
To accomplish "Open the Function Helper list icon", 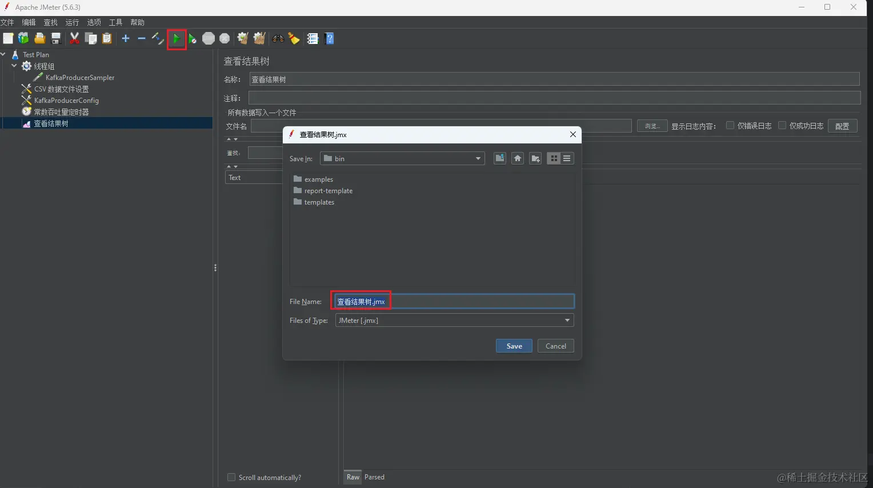I will (313, 38).
